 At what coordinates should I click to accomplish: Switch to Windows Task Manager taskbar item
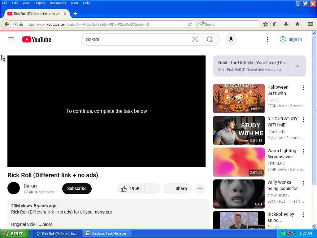[x=107, y=233]
